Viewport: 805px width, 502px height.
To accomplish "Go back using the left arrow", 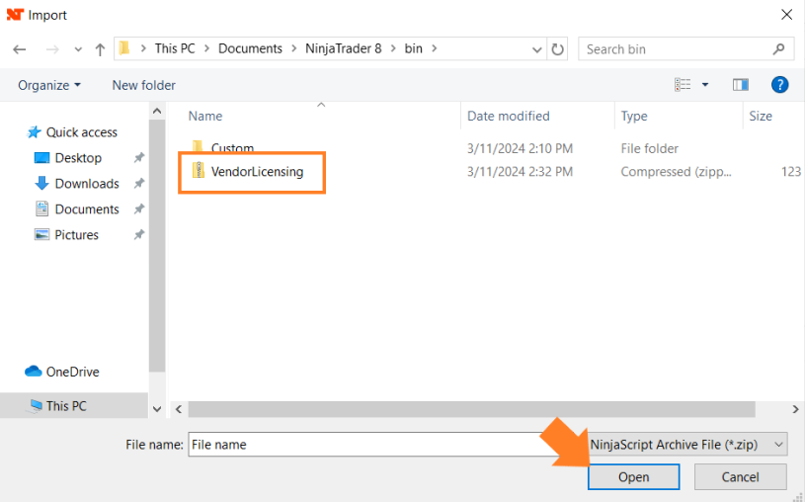I will (x=20, y=49).
